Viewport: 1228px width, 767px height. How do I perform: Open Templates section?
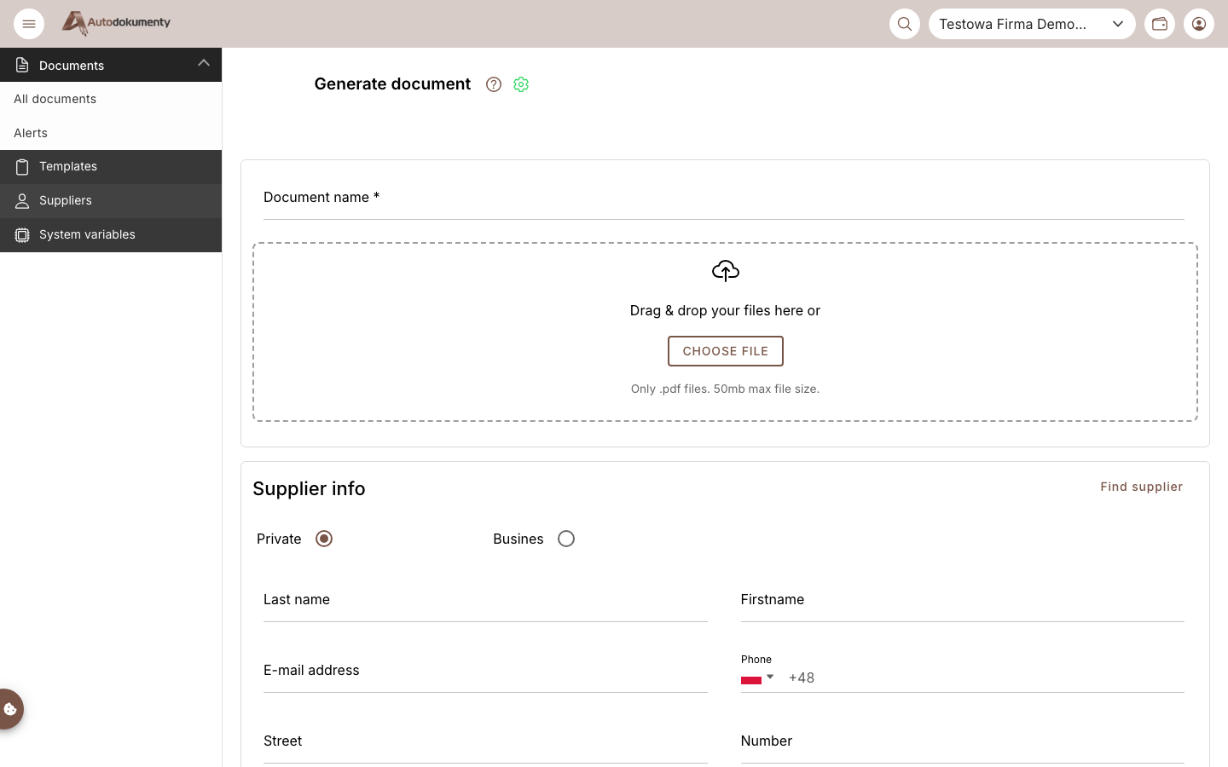pos(111,167)
